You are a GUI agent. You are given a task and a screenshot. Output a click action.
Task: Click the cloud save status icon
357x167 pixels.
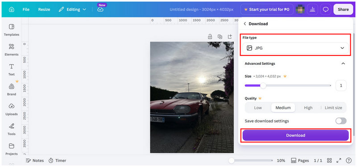(100, 9)
